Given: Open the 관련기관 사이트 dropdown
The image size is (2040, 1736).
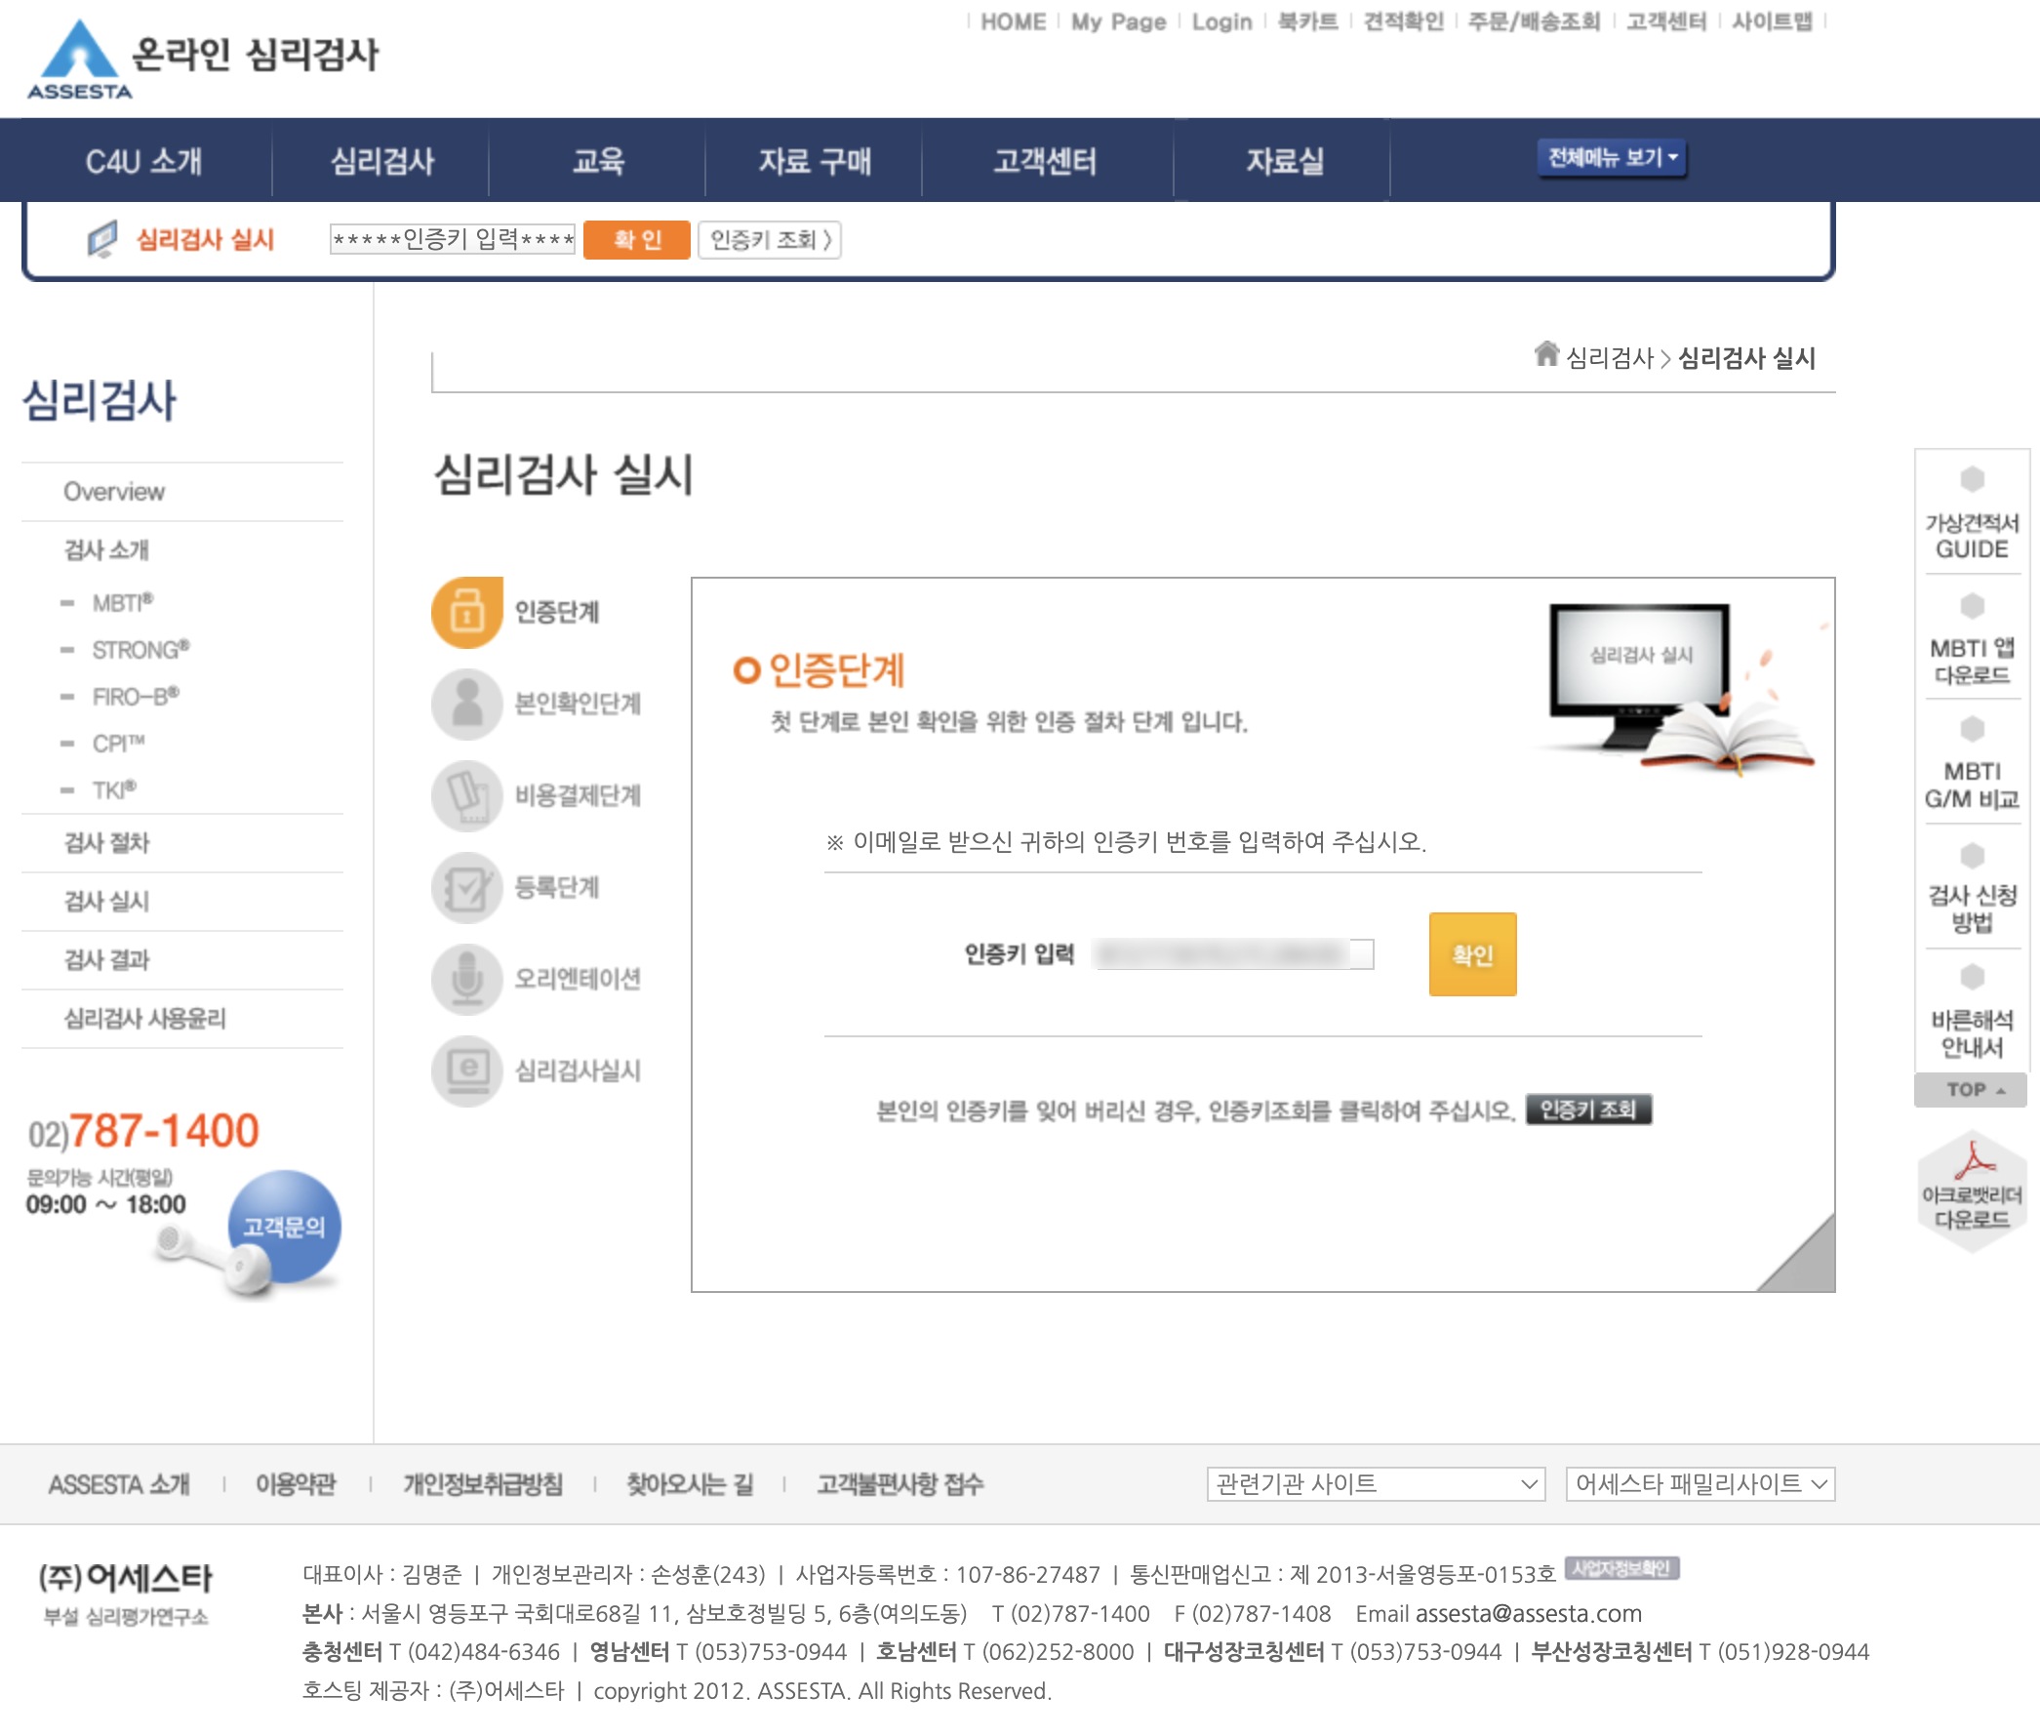Looking at the screenshot, I should [1375, 1483].
